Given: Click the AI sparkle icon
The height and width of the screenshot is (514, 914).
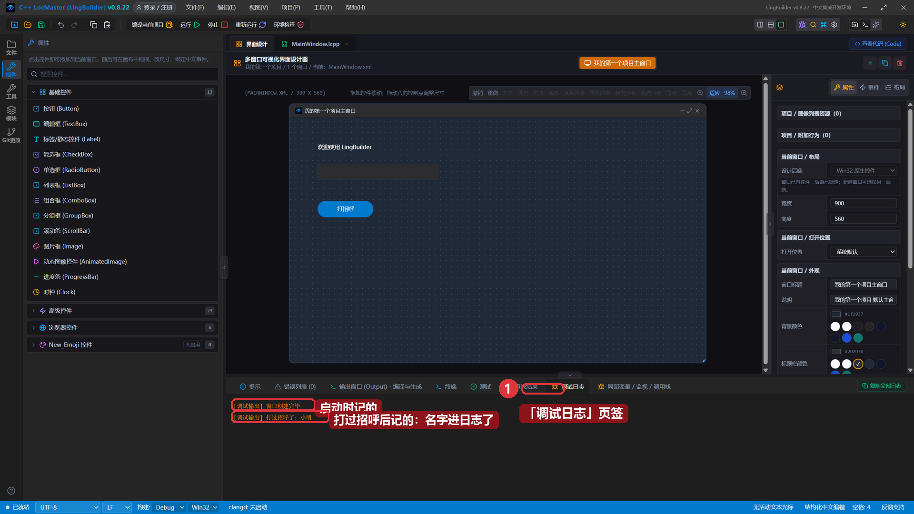Looking at the screenshot, I should 875,25.
